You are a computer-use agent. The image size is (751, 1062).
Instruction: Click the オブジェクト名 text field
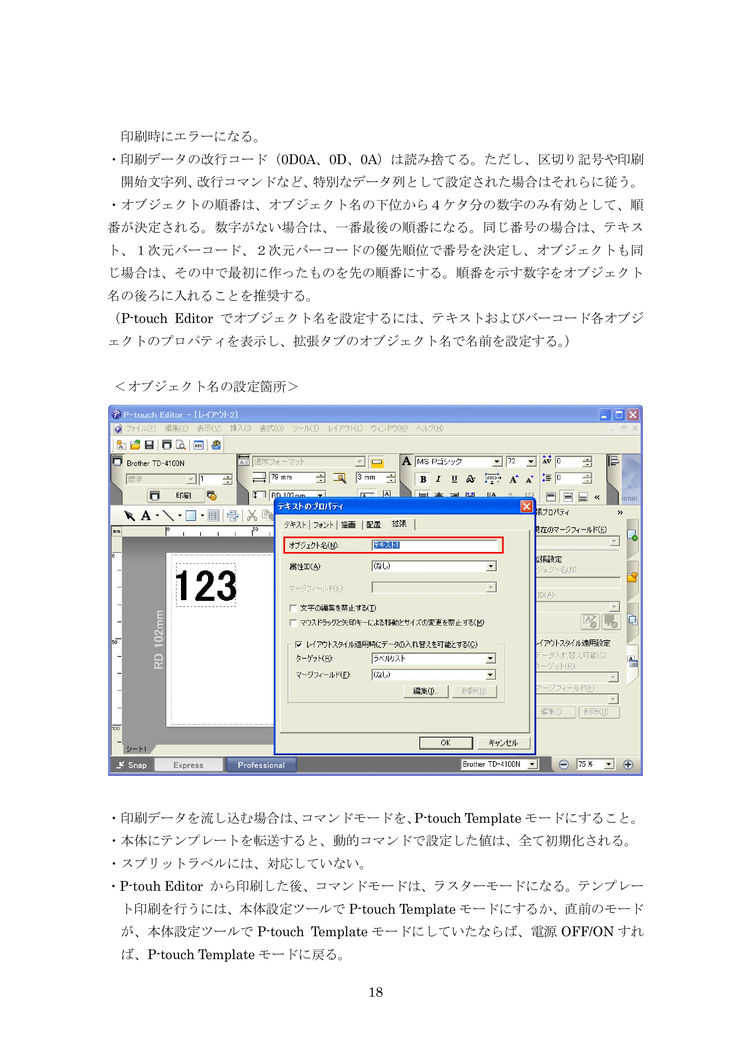tap(435, 545)
